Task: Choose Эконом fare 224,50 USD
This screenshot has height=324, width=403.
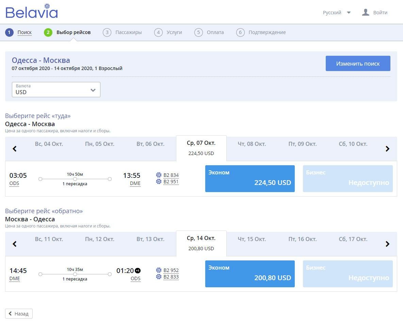Action: point(250,179)
